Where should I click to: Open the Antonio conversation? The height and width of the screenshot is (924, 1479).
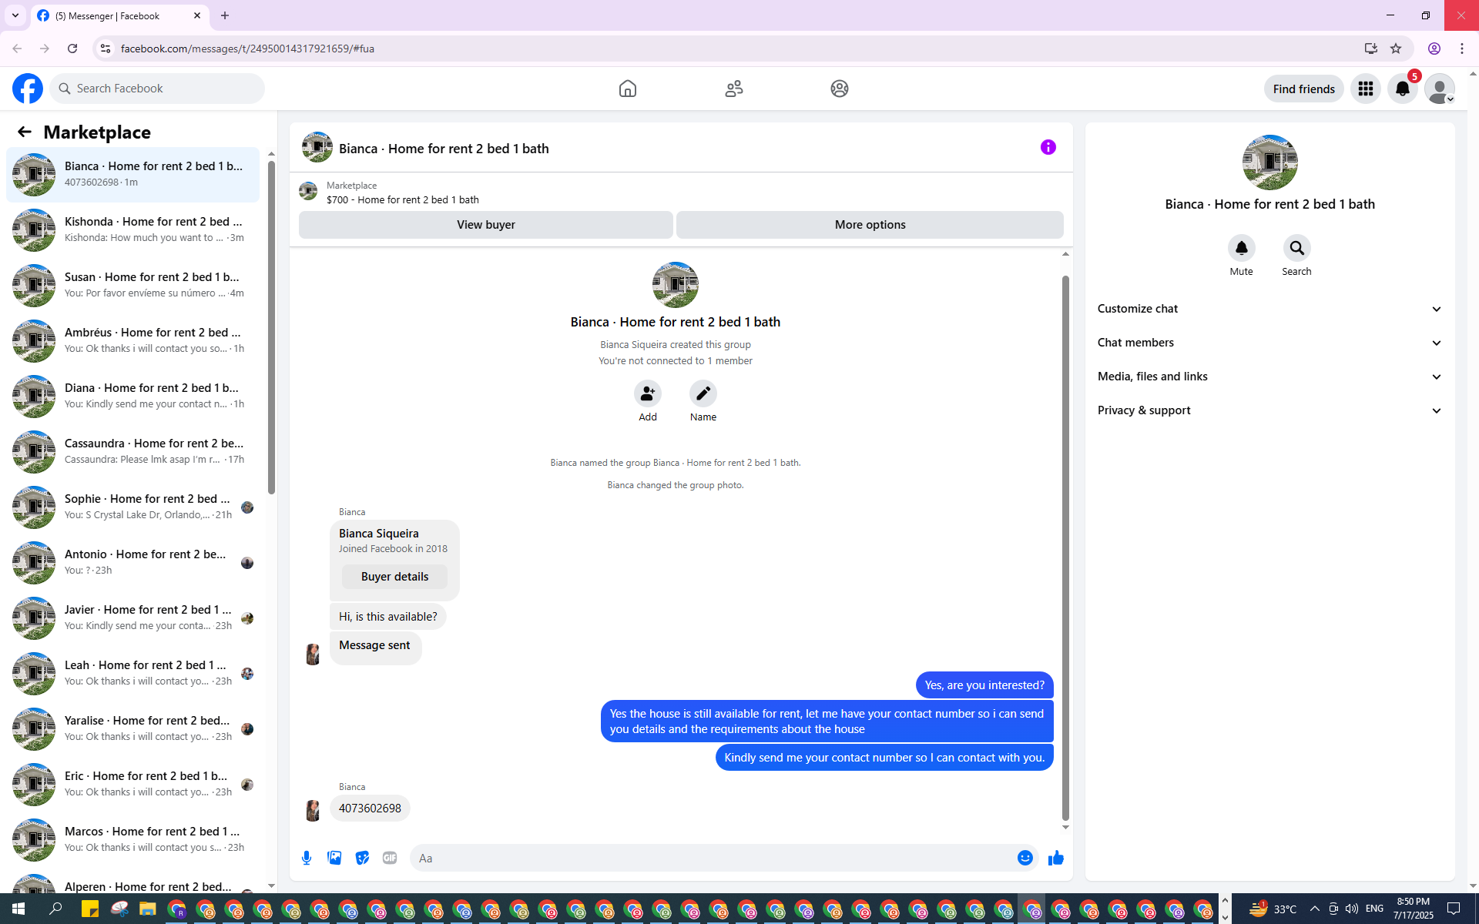(x=132, y=563)
